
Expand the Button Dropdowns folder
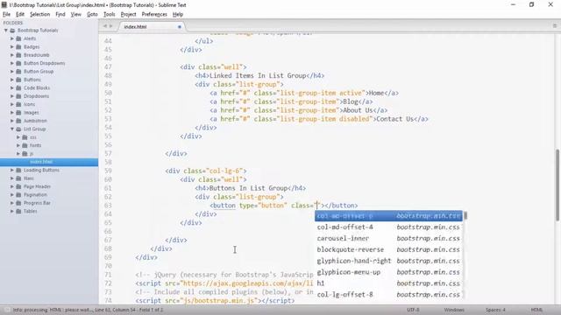[x=11, y=63]
